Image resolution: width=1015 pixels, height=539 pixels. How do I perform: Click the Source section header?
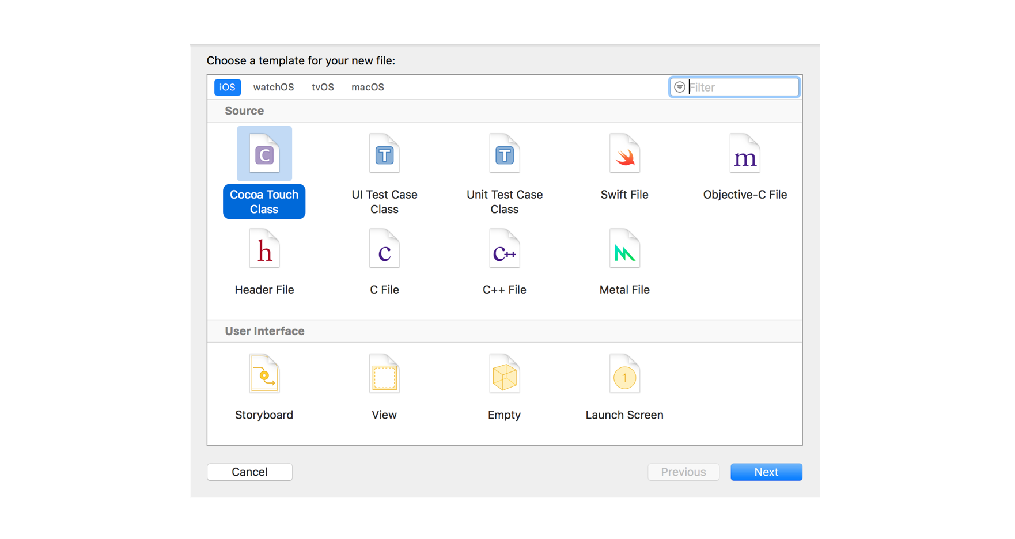(244, 111)
